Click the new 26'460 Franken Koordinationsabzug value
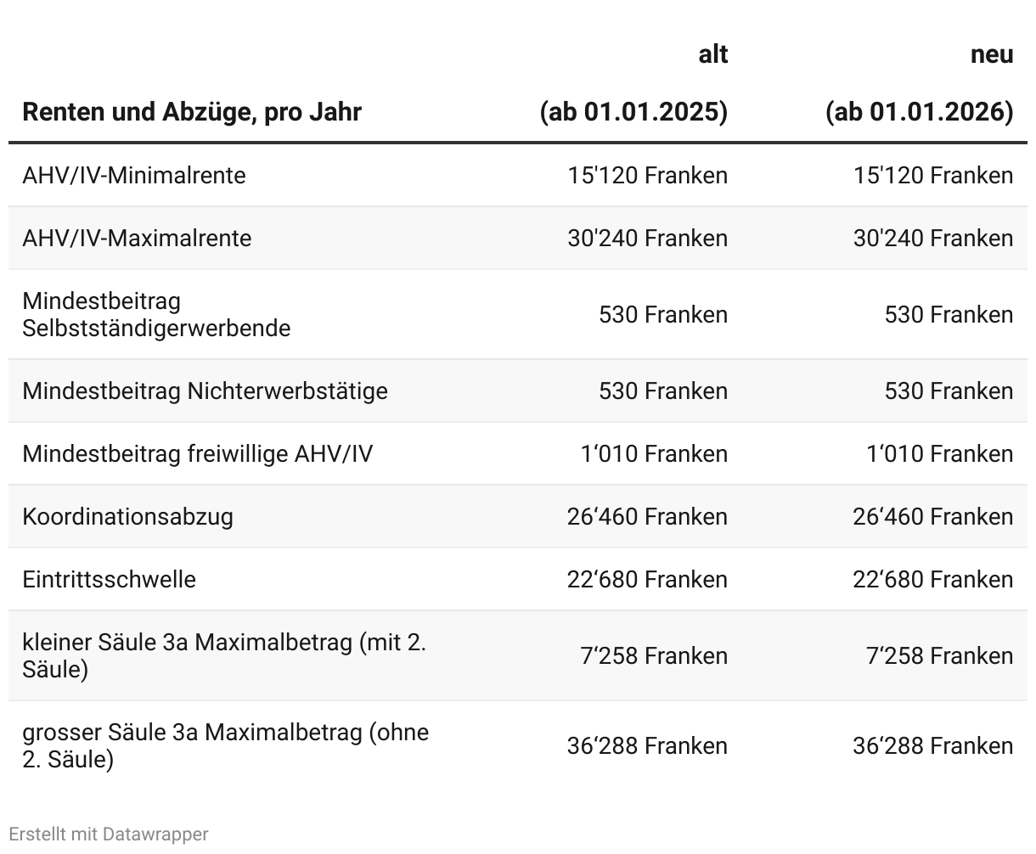The height and width of the screenshot is (854, 1036). click(x=932, y=517)
